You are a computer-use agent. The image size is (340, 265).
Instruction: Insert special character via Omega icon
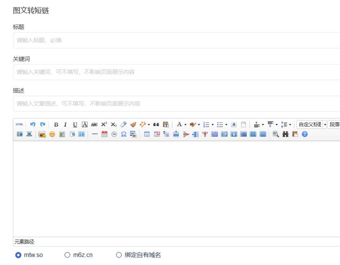pyautogui.click(x=124, y=134)
